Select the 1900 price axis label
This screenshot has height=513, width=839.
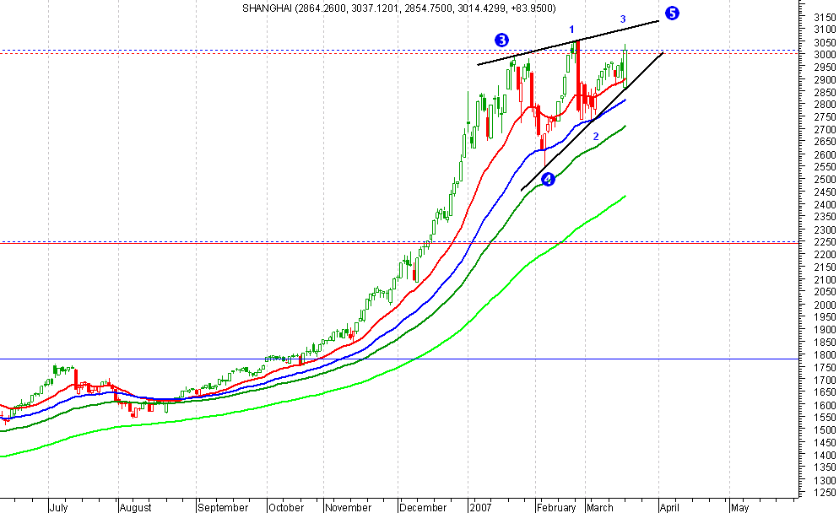tap(825, 330)
